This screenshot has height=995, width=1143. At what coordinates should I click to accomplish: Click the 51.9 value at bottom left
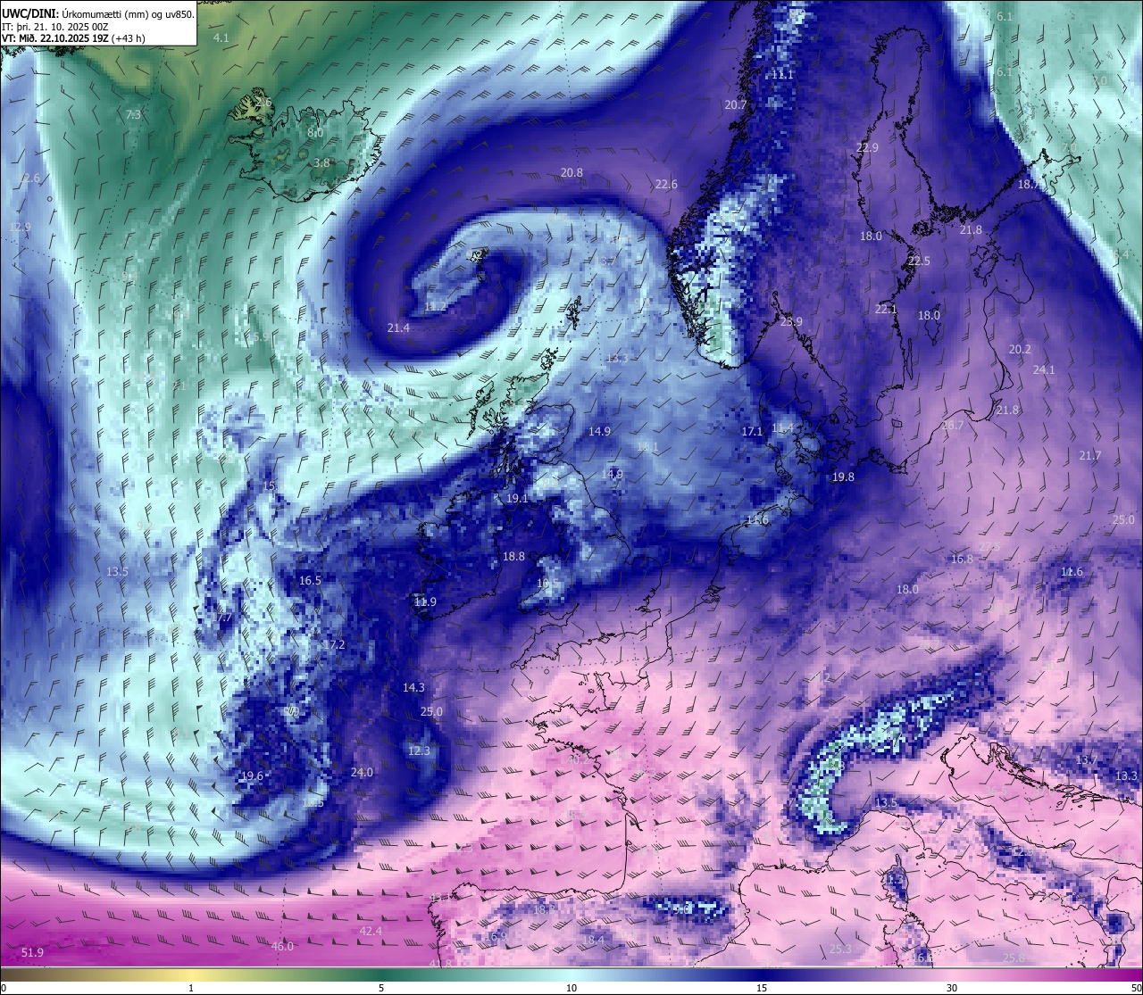click(32, 953)
